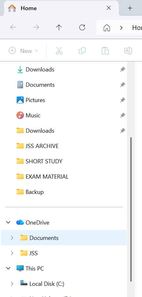Click pin icon beside Music

coord(122,115)
